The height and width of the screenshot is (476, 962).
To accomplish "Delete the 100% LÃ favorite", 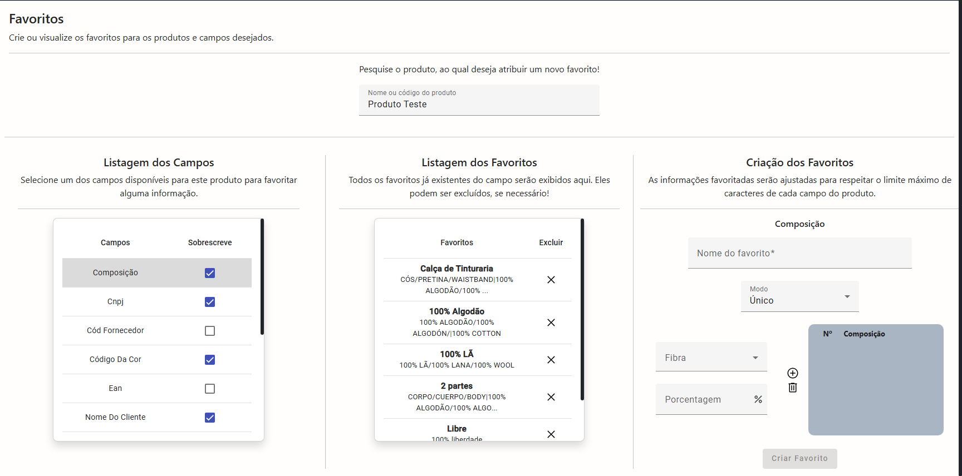I will (x=551, y=360).
